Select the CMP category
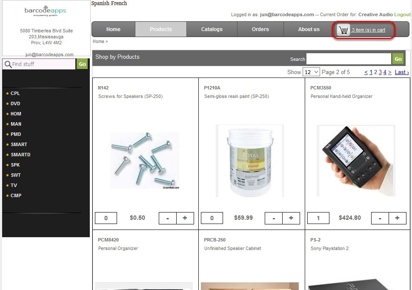The width and height of the screenshot is (412, 290). (x=16, y=196)
